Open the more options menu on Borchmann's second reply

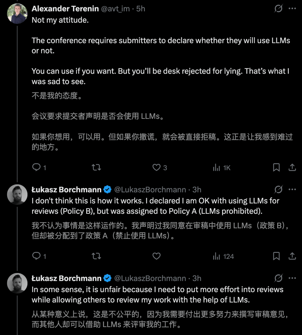(x=292, y=278)
